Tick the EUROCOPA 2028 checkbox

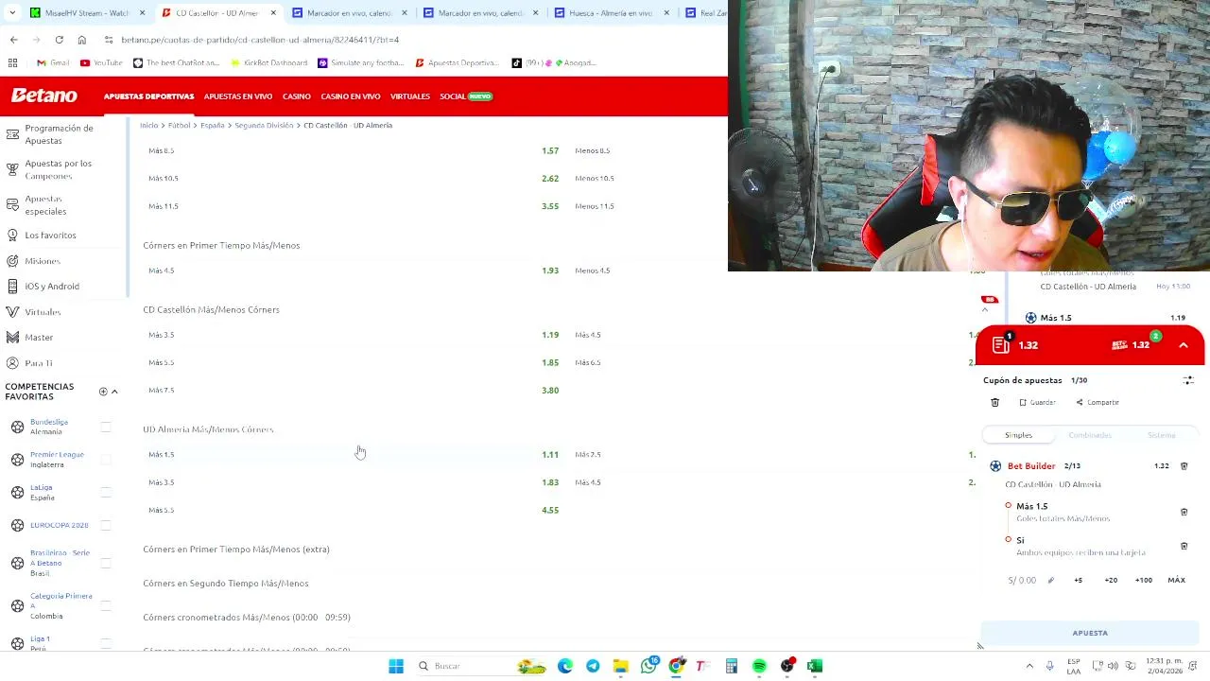click(x=106, y=525)
